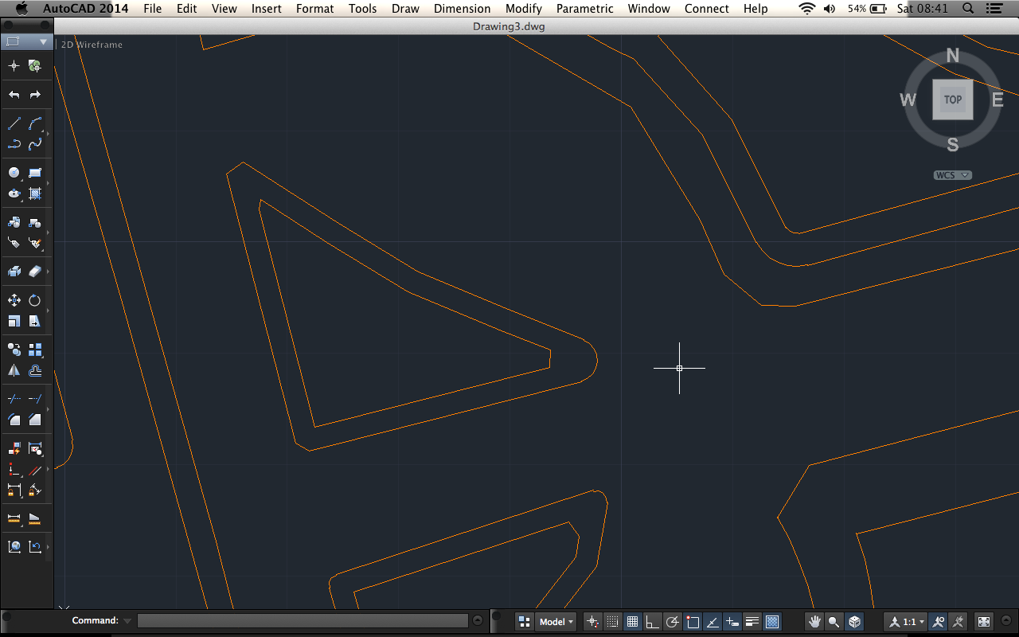
Task: Toggle Ortho mode in status bar
Action: coord(652,622)
